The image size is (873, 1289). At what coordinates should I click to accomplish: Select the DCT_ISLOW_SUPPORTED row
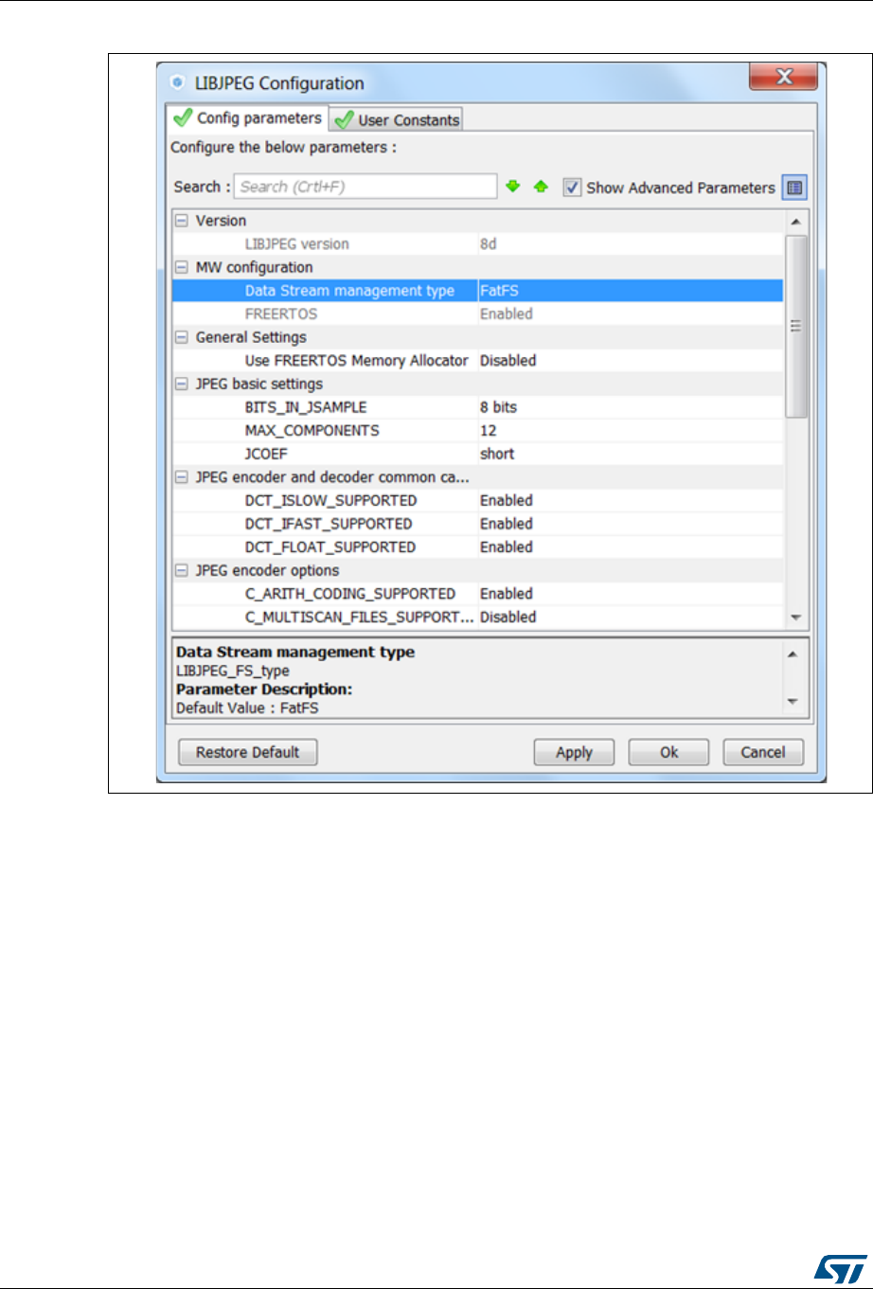477,500
